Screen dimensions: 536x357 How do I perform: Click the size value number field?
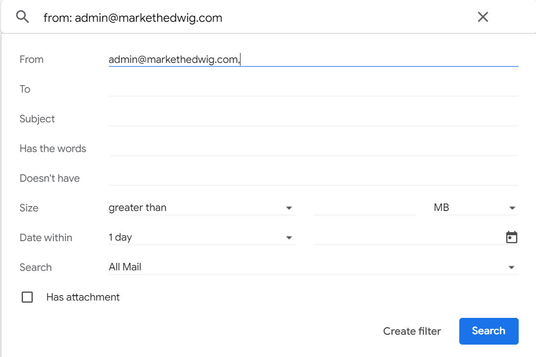tap(365, 208)
